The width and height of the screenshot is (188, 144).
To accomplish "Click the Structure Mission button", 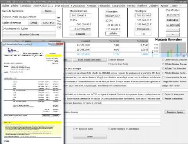I will click(29, 34).
